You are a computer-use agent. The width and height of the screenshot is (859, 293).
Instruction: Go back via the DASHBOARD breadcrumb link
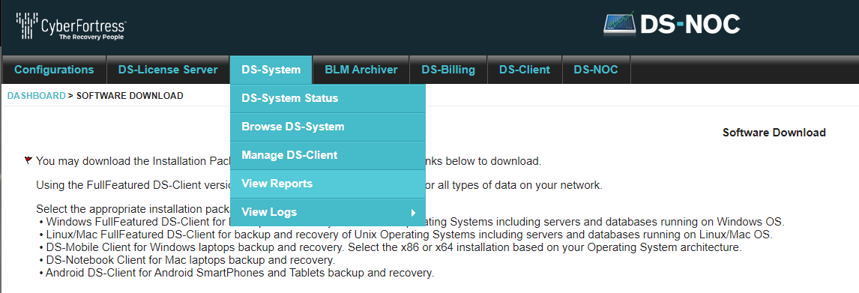pyautogui.click(x=36, y=96)
